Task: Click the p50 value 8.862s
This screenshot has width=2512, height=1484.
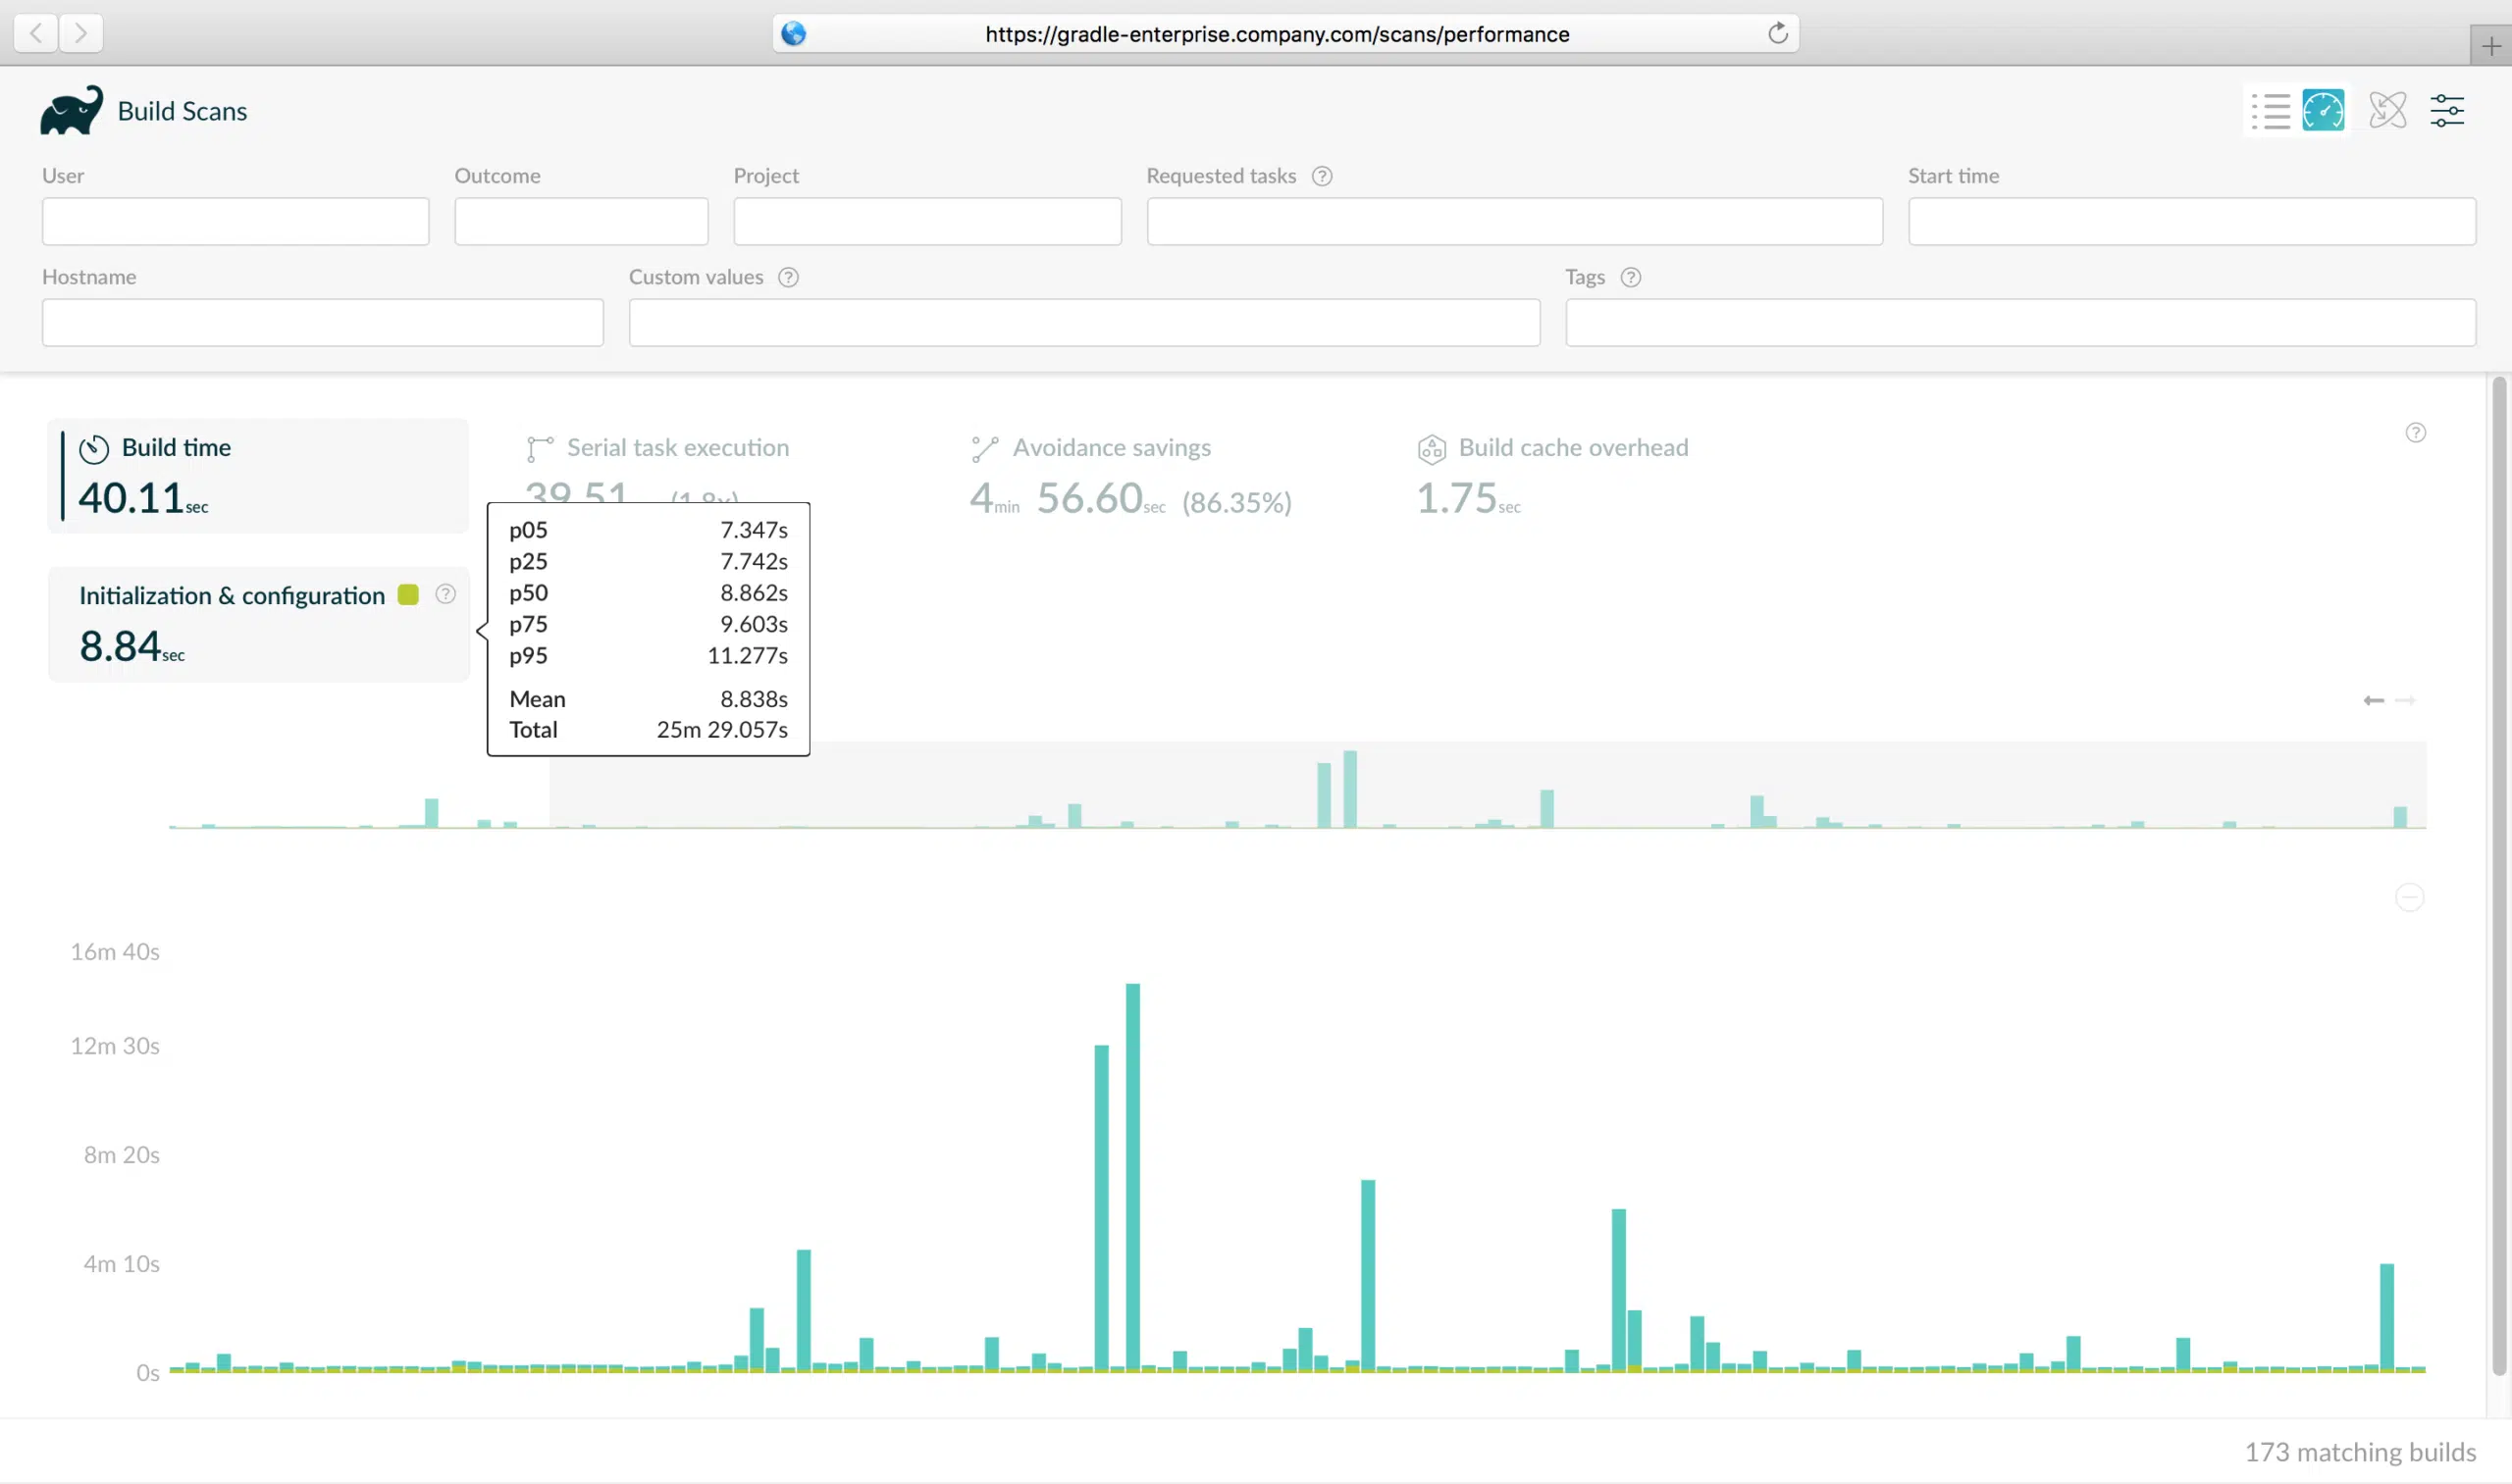Action: click(x=754, y=593)
